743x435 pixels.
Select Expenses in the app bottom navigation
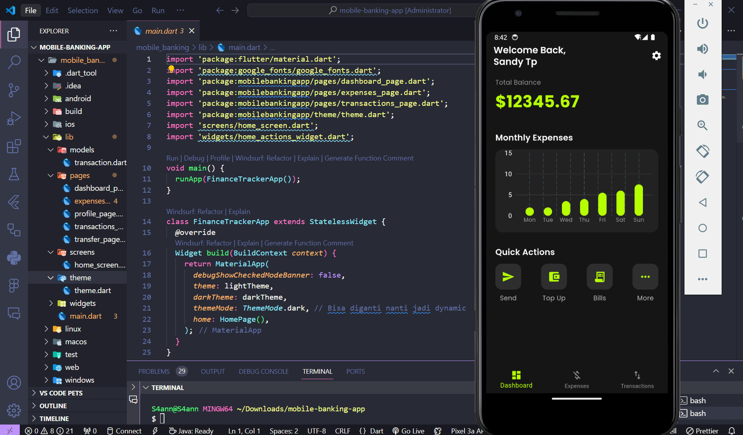[577, 379]
